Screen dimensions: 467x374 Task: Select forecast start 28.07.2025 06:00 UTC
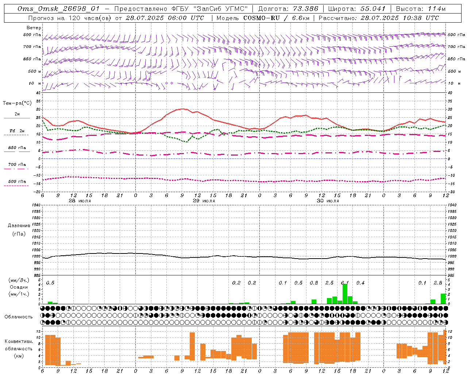[165, 18]
